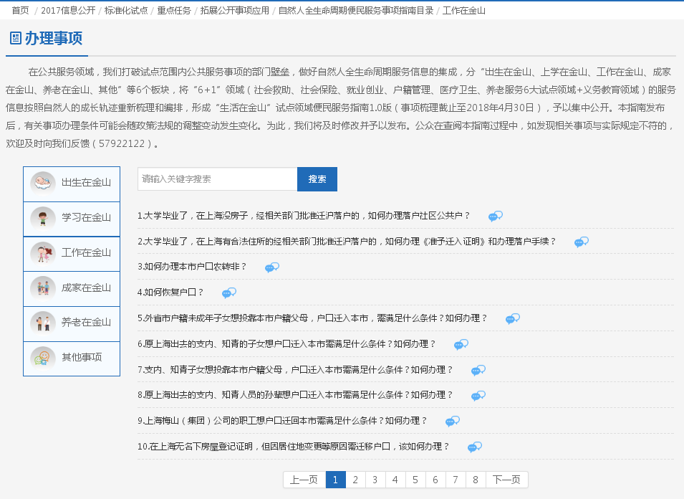The height and width of the screenshot is (499, 684).
Task: Open 标准化试点 in the breadcrumb
Action: pyautogui.click(x=126, y=11)
